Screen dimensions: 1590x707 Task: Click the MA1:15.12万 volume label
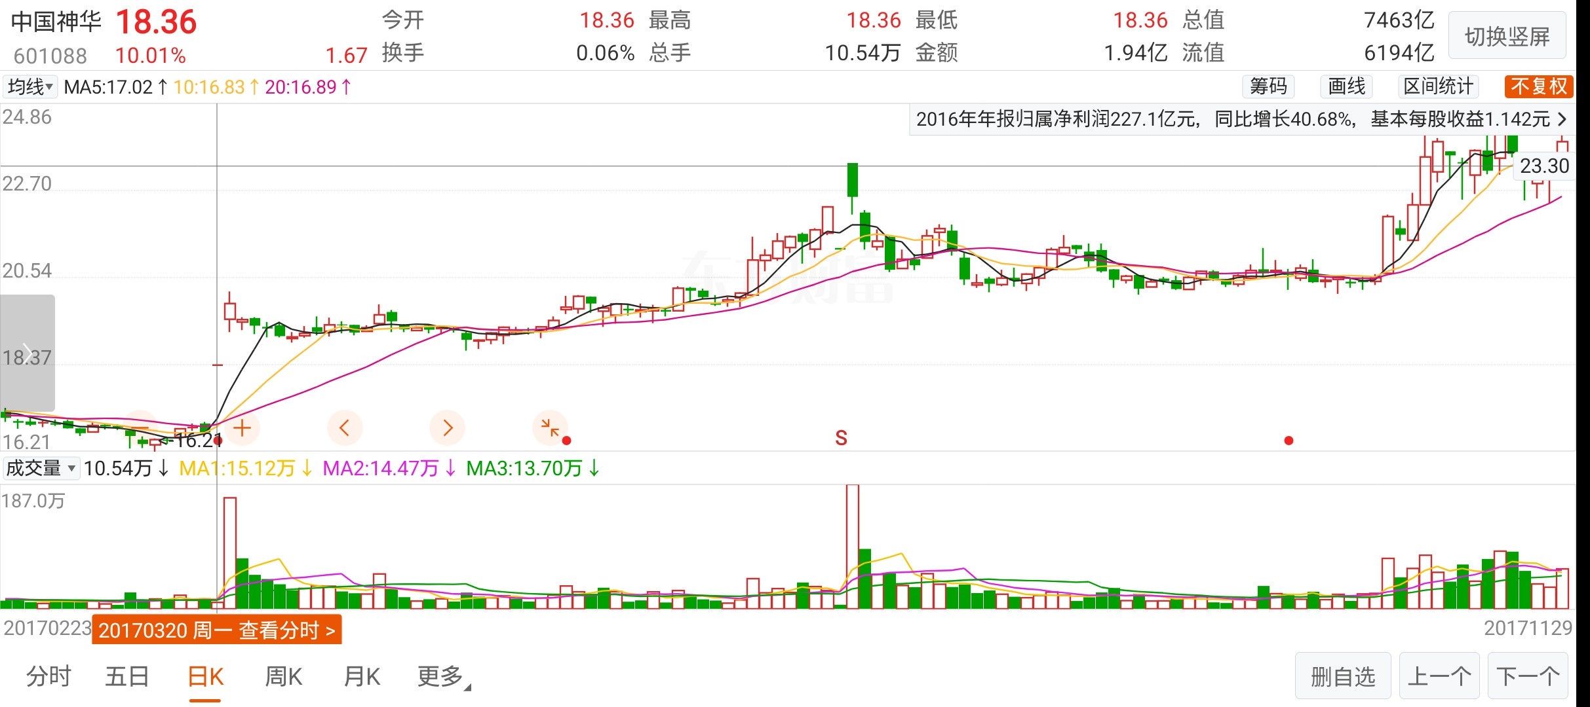click(246, 468)
